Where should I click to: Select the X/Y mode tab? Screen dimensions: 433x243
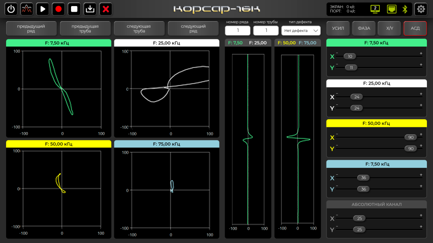point(389,28)
